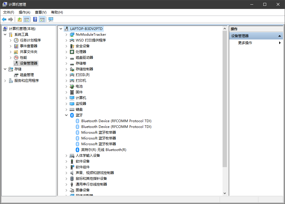
Task: Click the scan for hardware changes monitor icon
Action: (51, 19)
